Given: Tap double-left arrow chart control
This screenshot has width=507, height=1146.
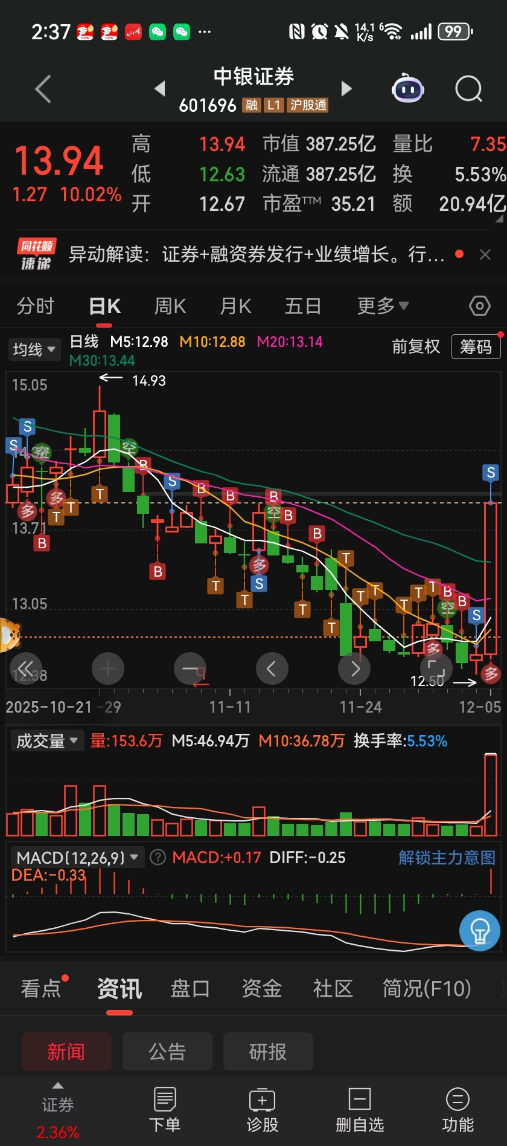Looking at the screenshot, I should click(26, 668).
